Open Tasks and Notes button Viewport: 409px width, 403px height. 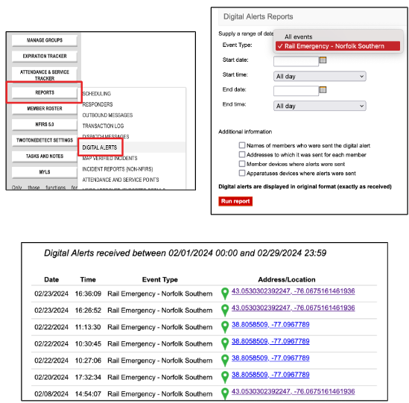(x=45, y=156)
